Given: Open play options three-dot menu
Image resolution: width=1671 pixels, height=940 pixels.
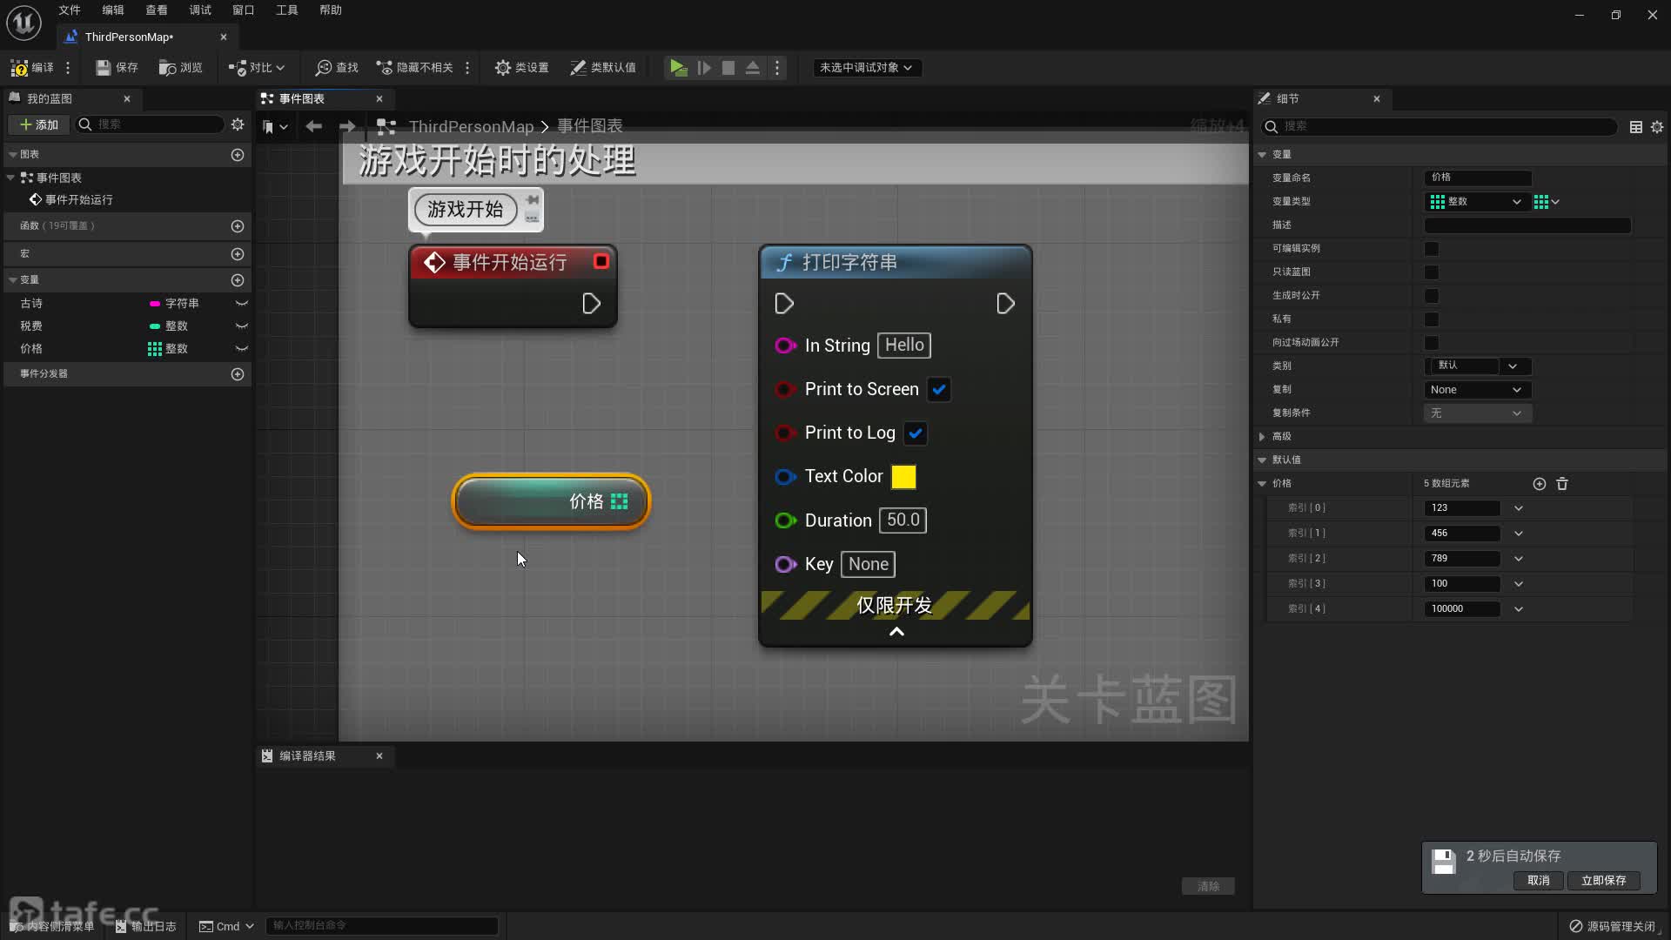Looking at the screenshot, I should (x=777, y=67).
